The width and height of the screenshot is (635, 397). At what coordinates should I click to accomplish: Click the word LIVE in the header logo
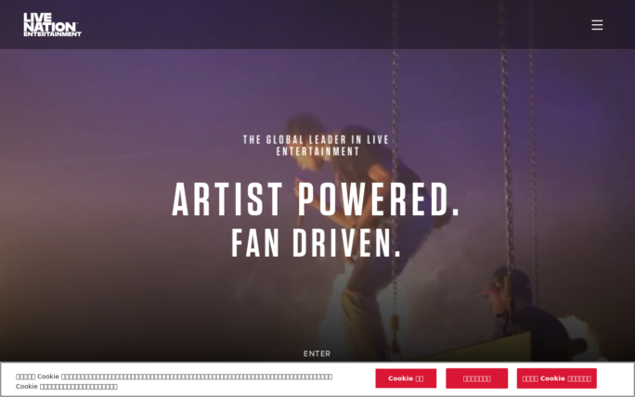(x=38, y=17)
